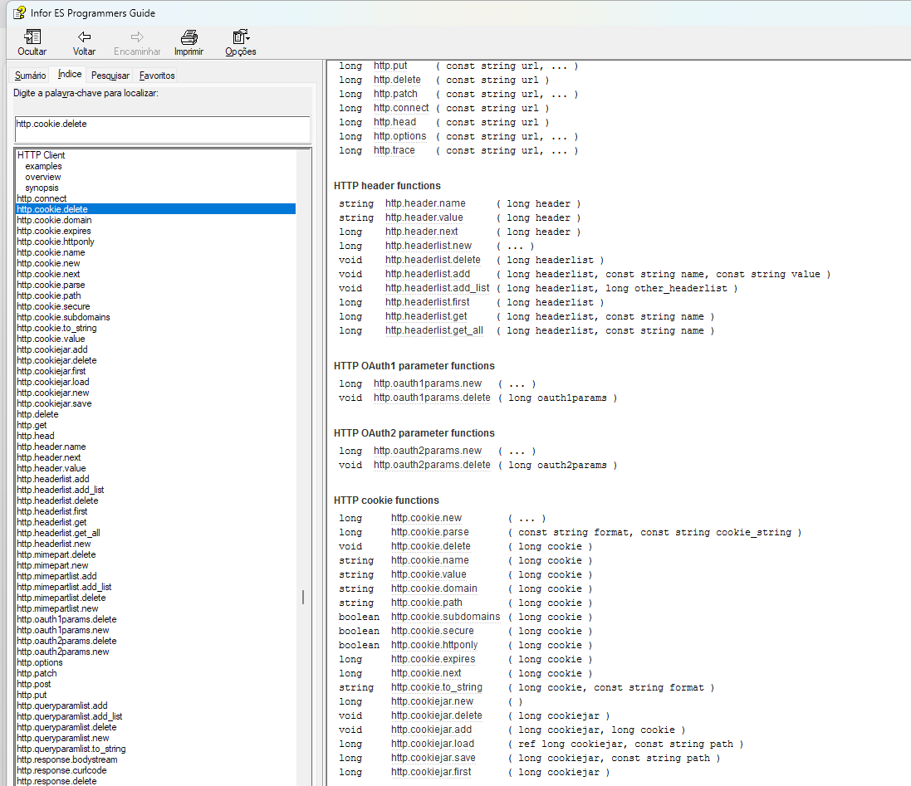Select the examples index sub-entry

(43, 166)
